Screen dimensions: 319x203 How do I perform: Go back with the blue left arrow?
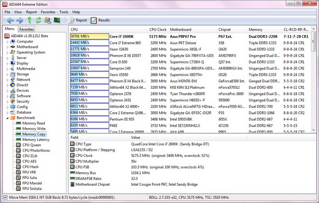10,20
